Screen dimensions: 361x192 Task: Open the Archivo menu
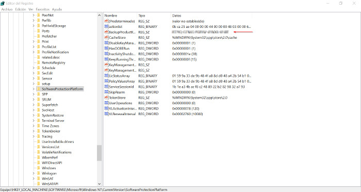[x=7, y=9]
